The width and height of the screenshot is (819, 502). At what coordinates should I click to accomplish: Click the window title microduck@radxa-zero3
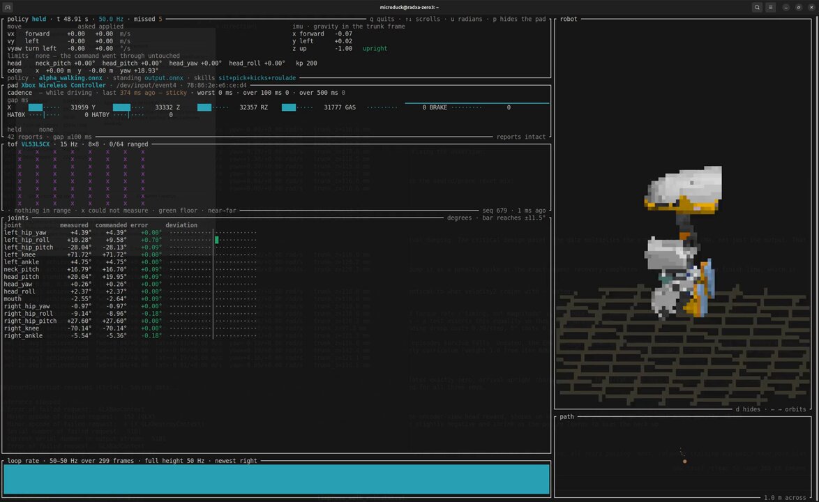pyautogui.click(x=409, y=7)
